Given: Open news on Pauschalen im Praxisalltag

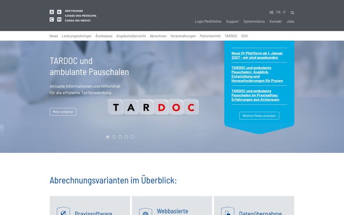Looking at the screenshot, I should [255, 95].
